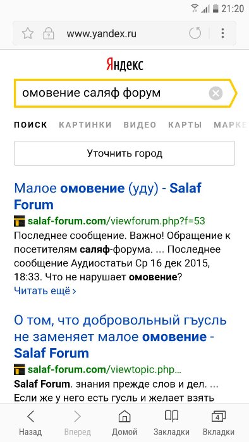249x442 pixels.
Task: Tap the padlock security icon
Action: coord(49,34)
